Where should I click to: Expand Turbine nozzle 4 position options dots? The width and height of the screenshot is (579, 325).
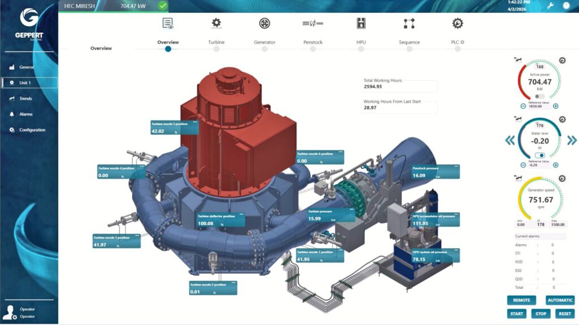[142, 167]
